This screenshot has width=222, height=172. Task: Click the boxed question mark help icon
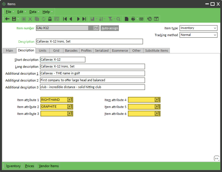(x=156, y=19)
